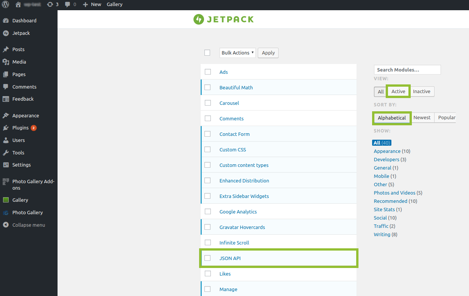Image resolution: width=469 pixels, height=296 pixels.
Task: Click the Jetpack sidebar icon
Action: coord(6,33)
